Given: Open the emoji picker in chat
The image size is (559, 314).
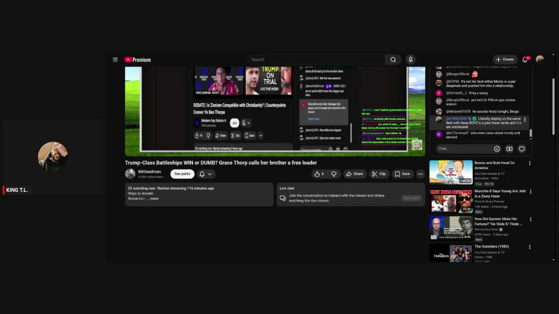Looking at the screenshot, I should tap(497, 149).
